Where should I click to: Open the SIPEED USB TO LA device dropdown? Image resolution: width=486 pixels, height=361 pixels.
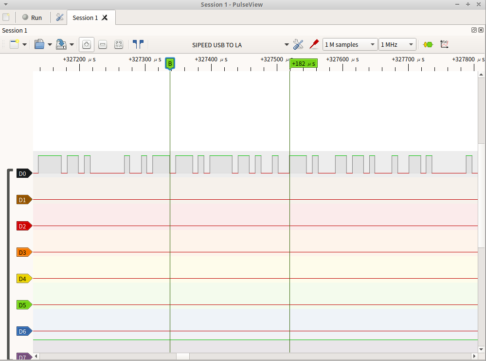[x=240, y=45]
